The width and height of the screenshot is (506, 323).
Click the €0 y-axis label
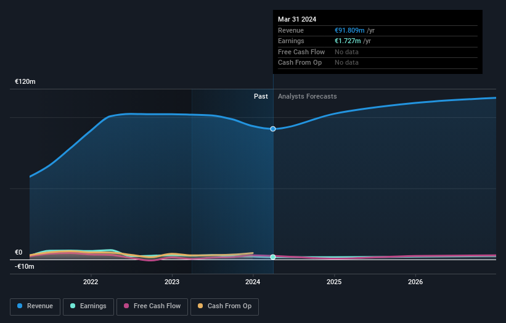[18, 252]
